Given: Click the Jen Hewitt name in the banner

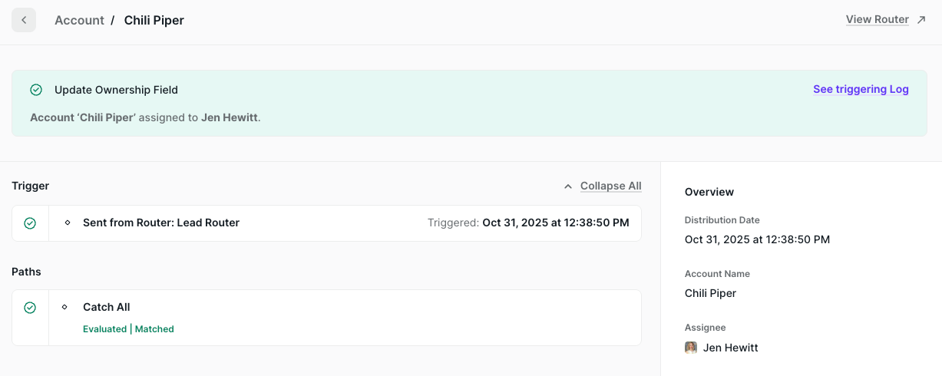Looking at the screenshot, I should click(x=230, y=117).
